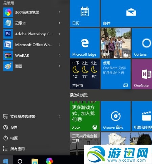152x164 pixels.
Task: Click the 文件资源管理器 icon
Action: [6, 116]
